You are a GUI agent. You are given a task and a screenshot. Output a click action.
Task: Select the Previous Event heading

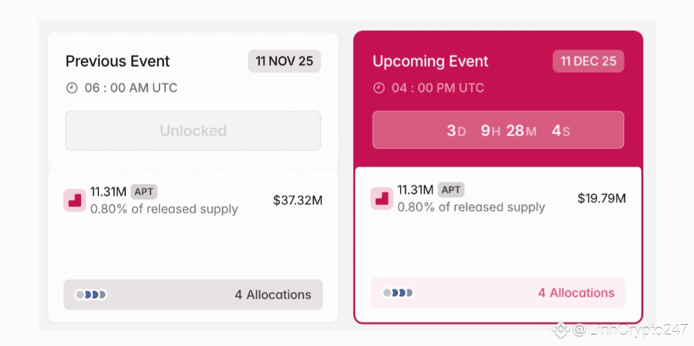pyautogui.click(x=118, y=62)
